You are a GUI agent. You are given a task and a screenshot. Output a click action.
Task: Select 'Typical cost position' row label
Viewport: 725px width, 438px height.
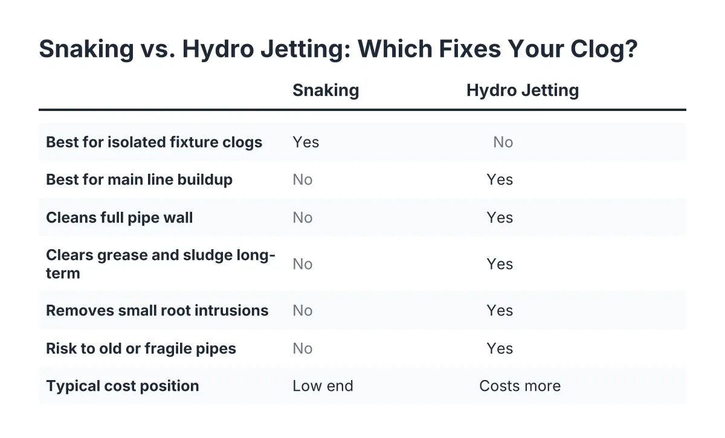coord(123,386)
